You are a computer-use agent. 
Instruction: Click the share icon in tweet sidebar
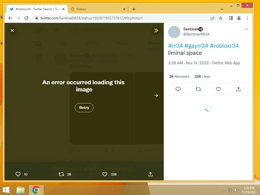point(238,89)
